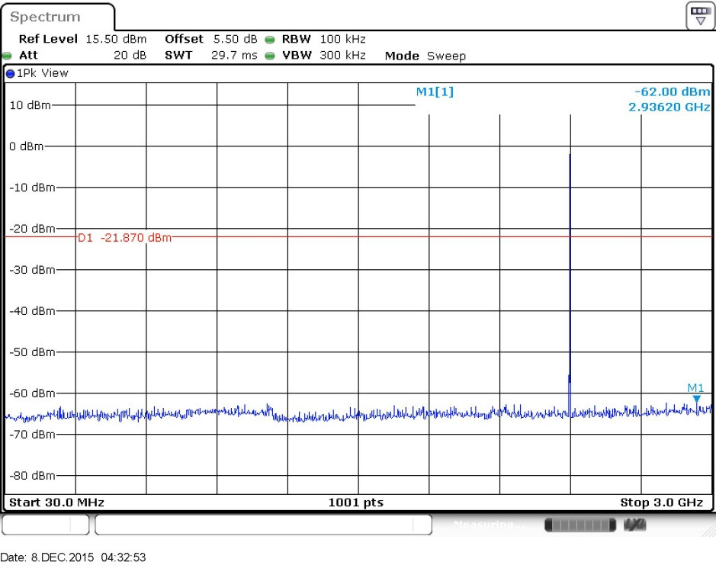
Task: Click the Stop 3.0 GHz label
Action: [x=661, y=503]
